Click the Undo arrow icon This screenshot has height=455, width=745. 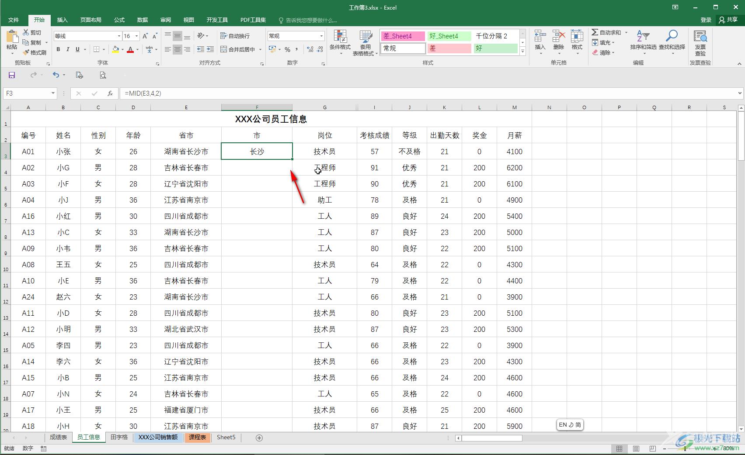click(56, 75)
